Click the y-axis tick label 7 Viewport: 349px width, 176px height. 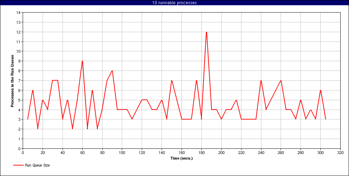click(19, 80)
